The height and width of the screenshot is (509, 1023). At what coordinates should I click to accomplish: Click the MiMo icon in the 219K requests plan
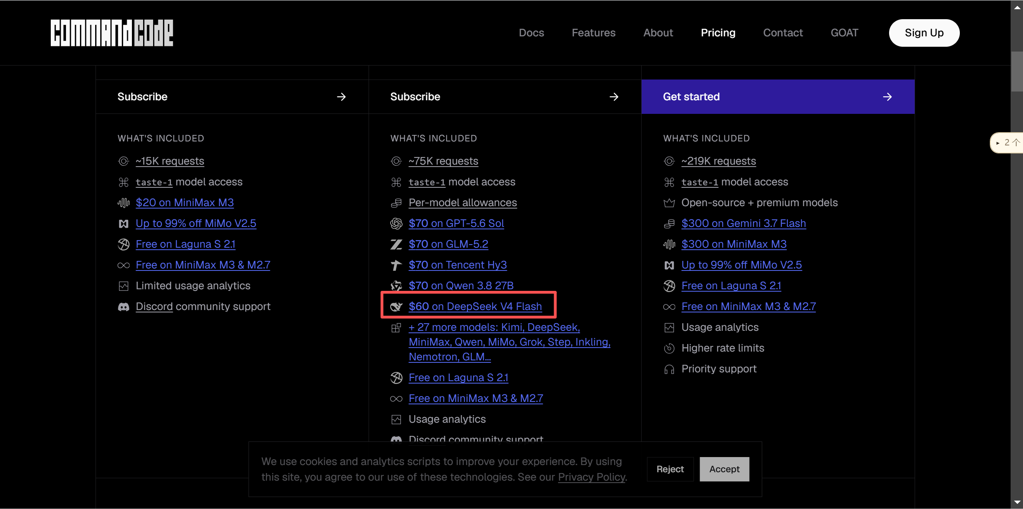click(669, 265)
